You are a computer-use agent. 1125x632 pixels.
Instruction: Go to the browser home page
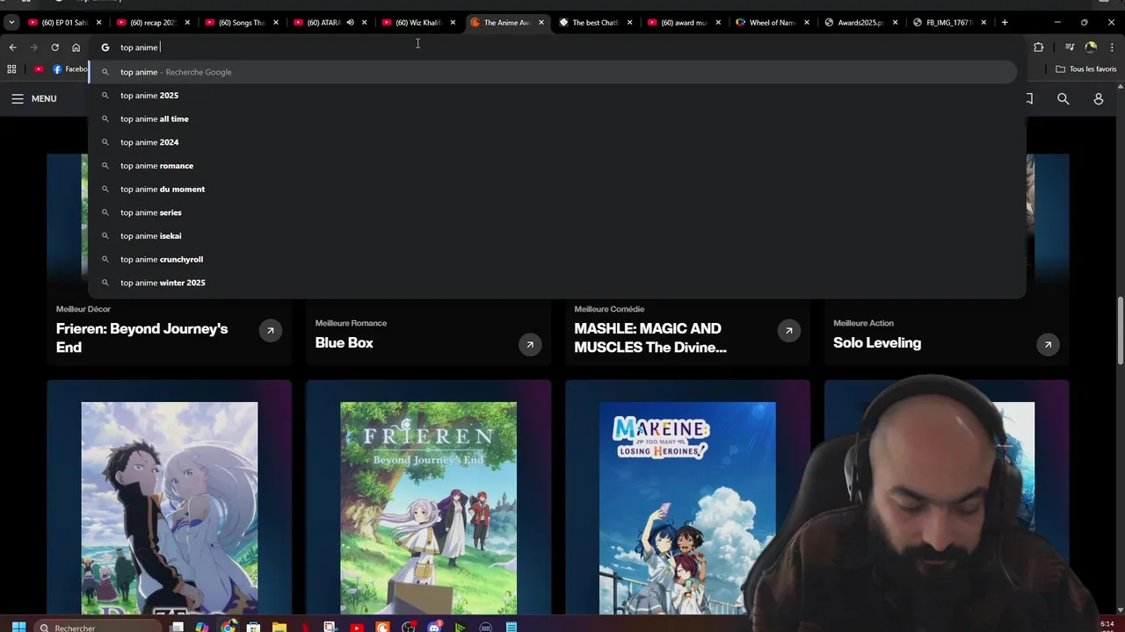(76, 47)
